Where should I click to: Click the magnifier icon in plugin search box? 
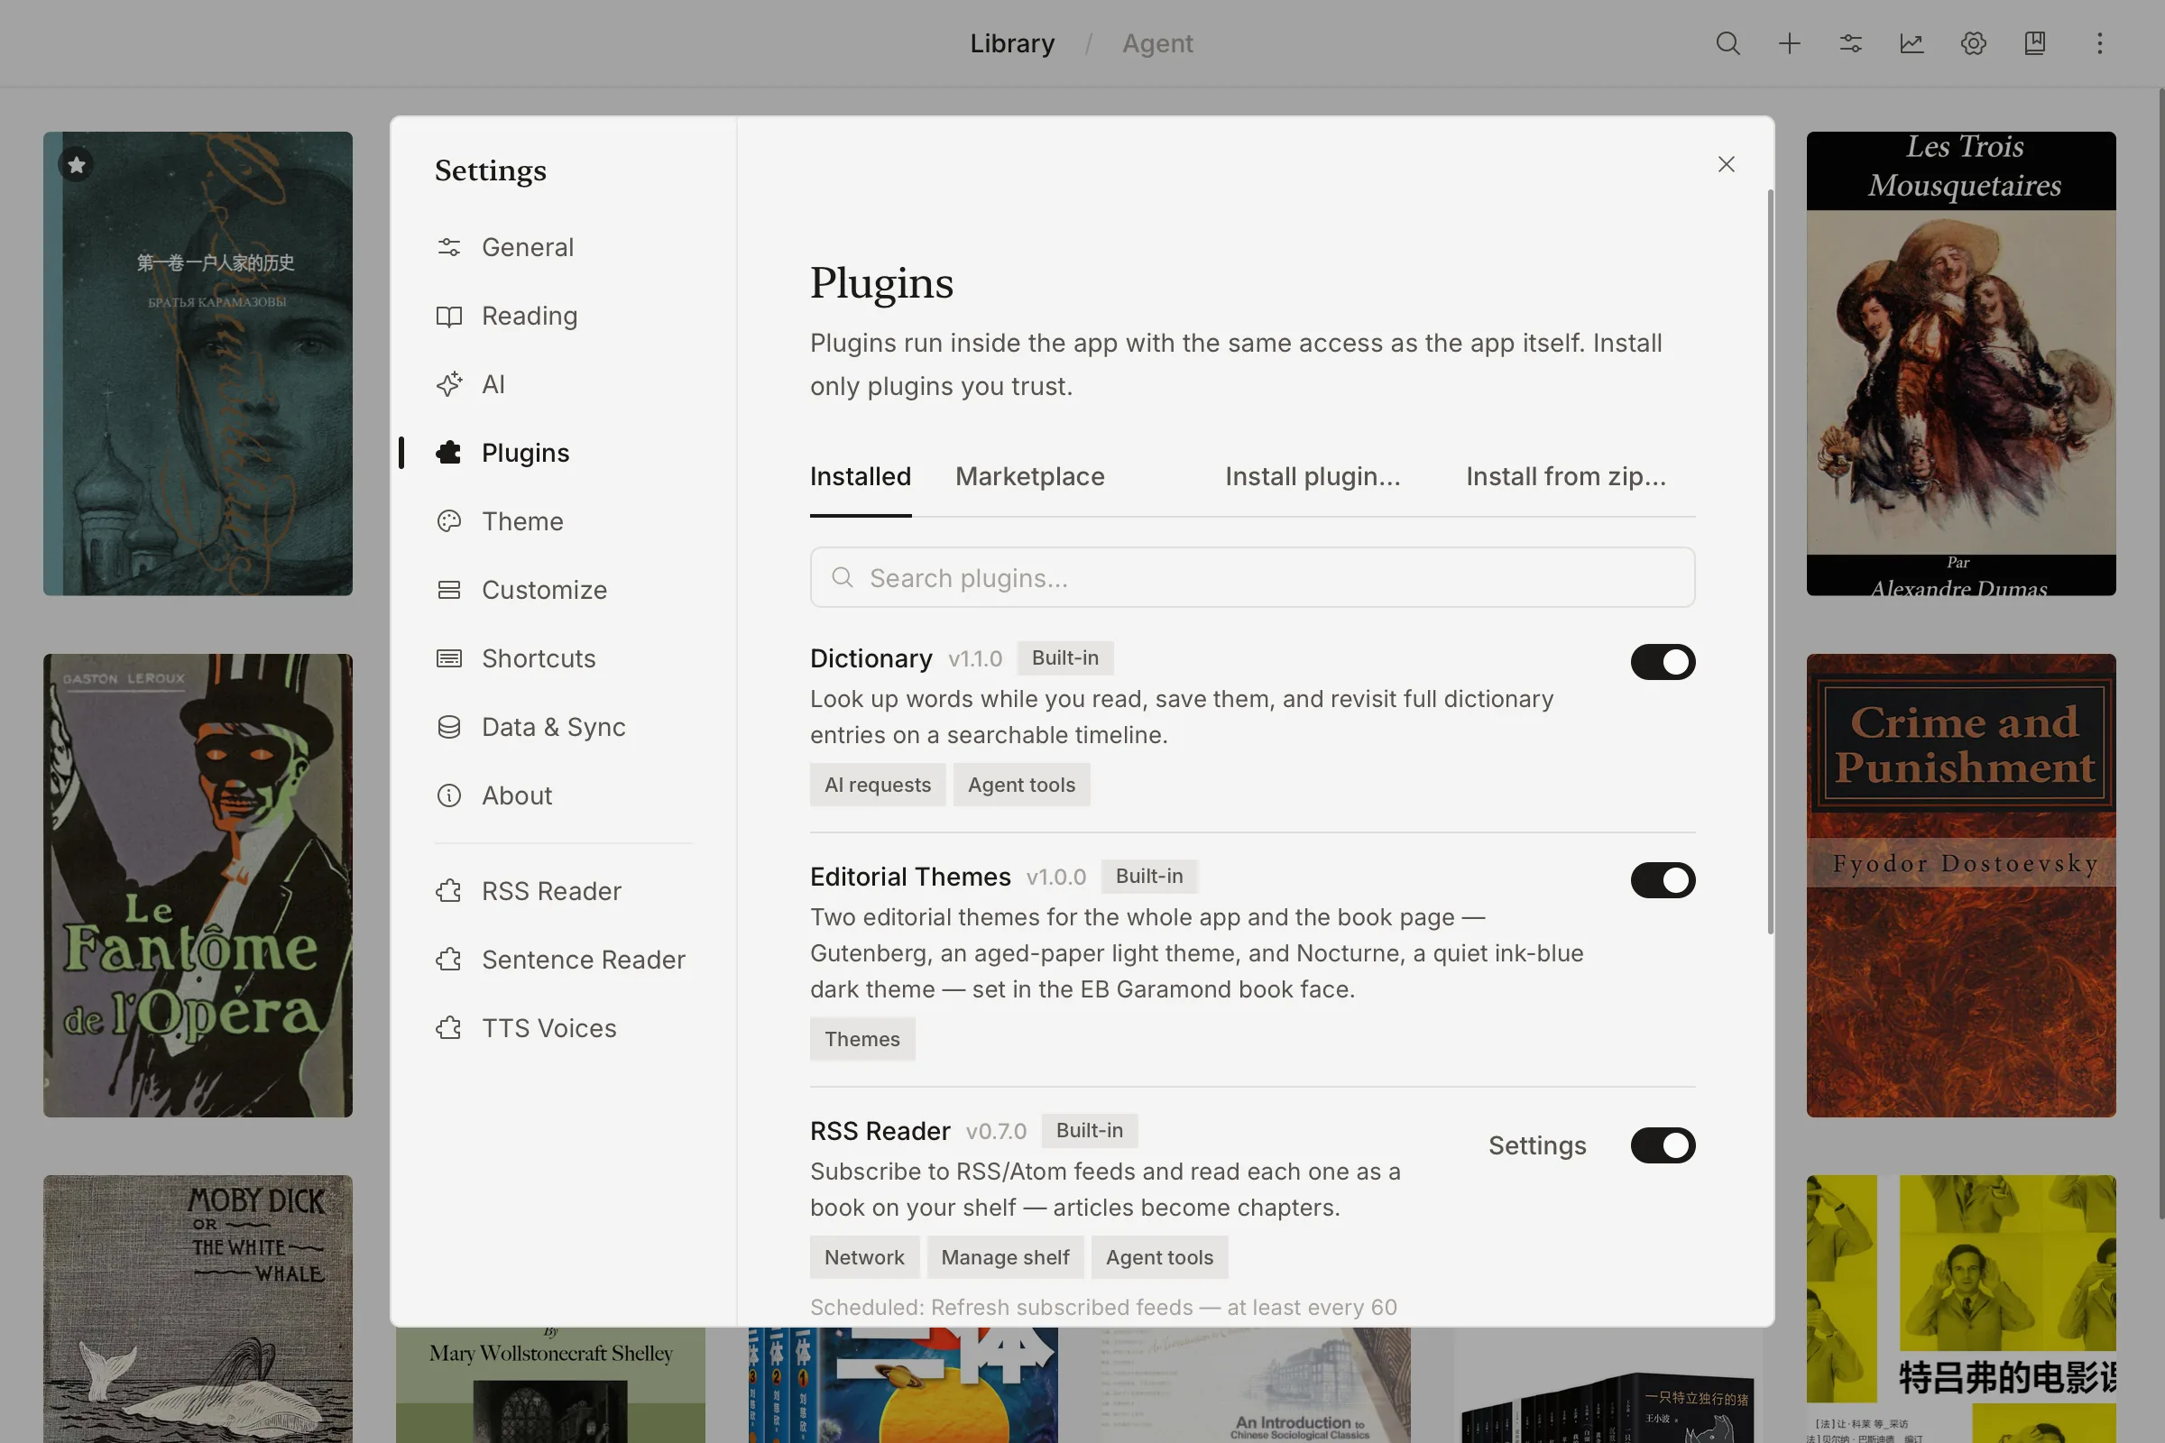tap(843, 578)
